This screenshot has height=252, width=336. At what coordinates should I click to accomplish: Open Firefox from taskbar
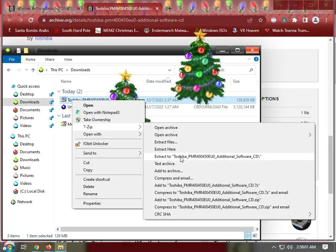point(49,247)
